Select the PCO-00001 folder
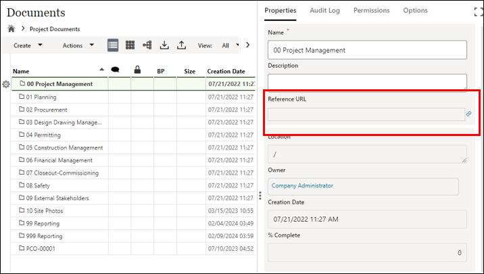 41,249
